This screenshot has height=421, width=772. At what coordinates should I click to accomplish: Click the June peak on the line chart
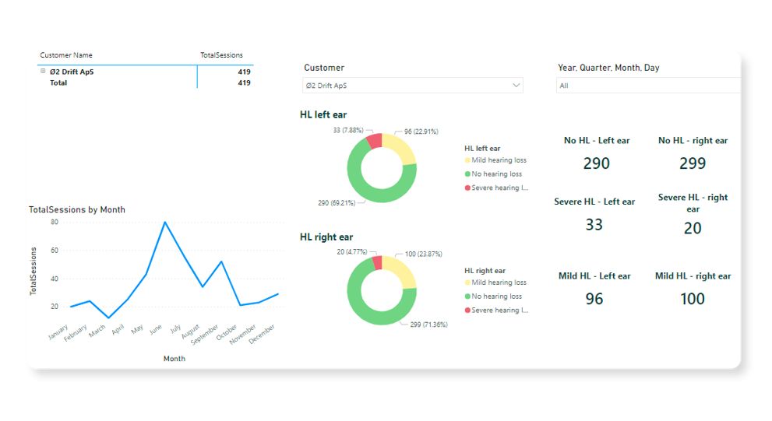click(164, 223)
